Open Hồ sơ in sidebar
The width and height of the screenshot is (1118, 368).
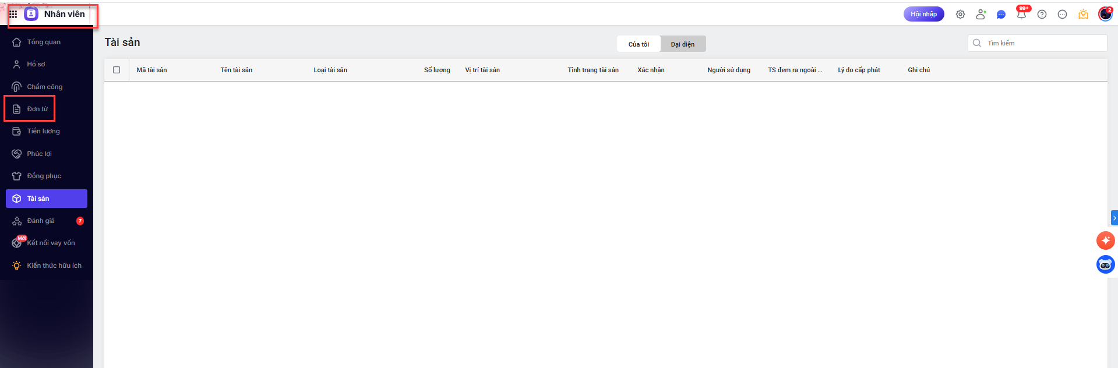(47, 64)
